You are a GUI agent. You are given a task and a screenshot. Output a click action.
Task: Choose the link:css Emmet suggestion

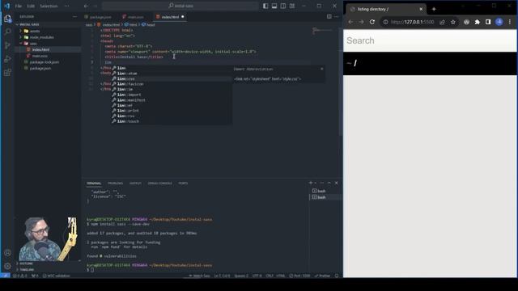[171, 78]
